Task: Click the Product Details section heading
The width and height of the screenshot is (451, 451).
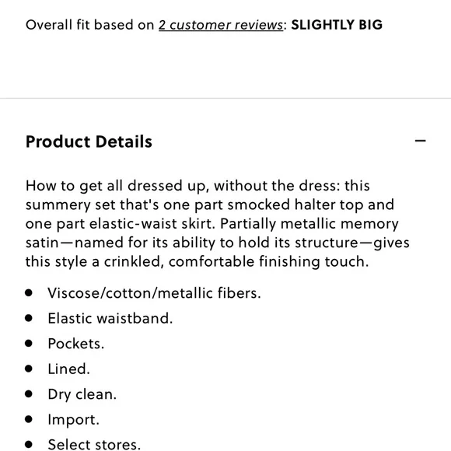Action: point(89,142)
